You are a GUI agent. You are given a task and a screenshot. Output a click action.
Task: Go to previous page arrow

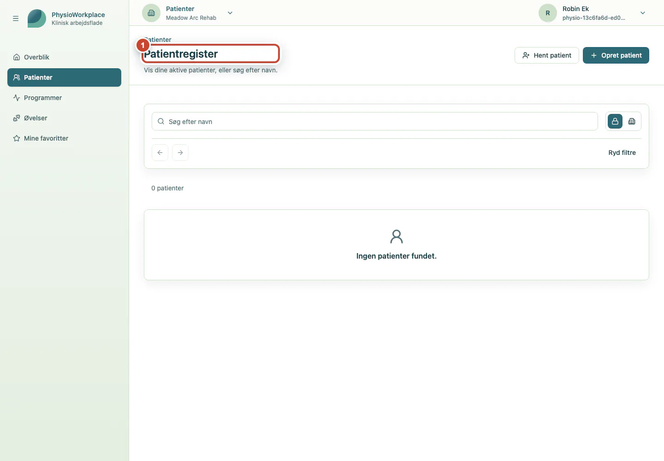160,153
